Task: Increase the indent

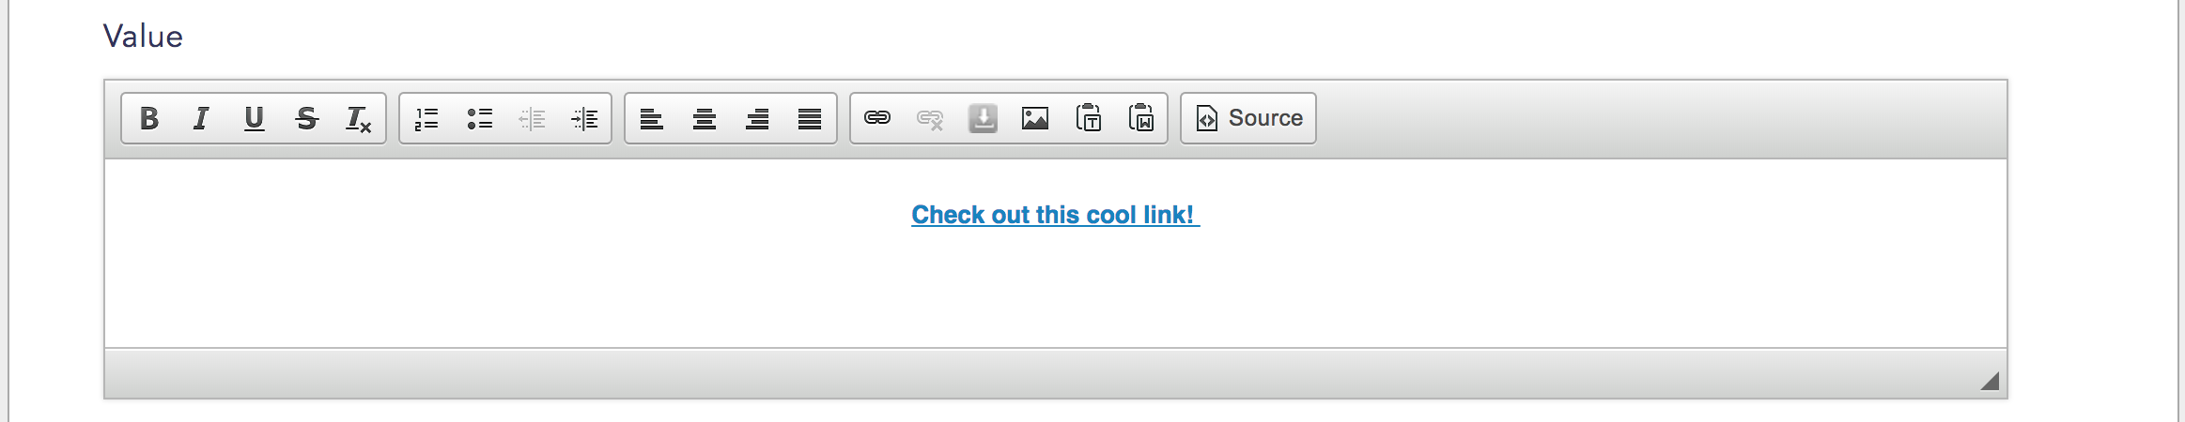Action: point(584,118)
